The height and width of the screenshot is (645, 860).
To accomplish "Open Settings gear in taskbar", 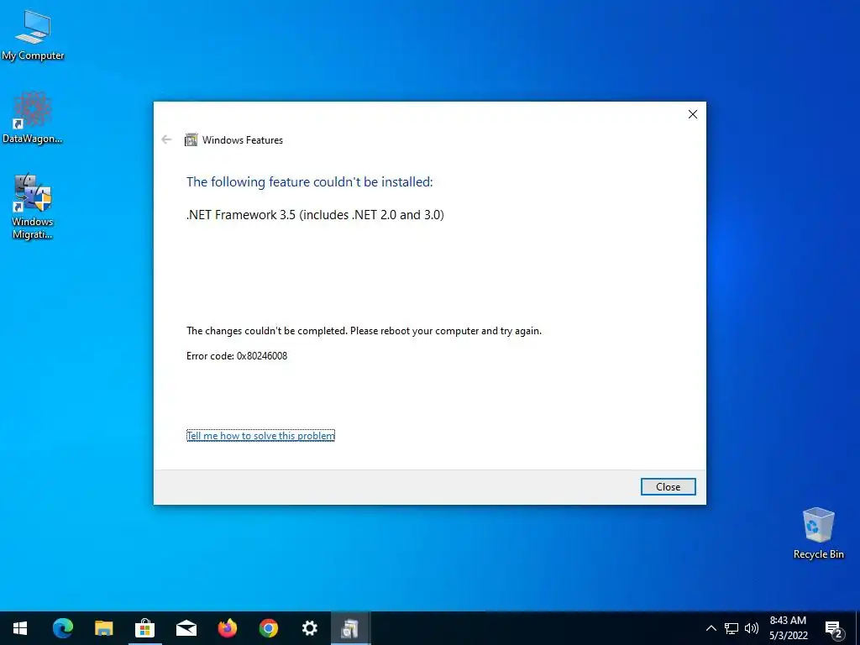I will (x=309, y=628).
